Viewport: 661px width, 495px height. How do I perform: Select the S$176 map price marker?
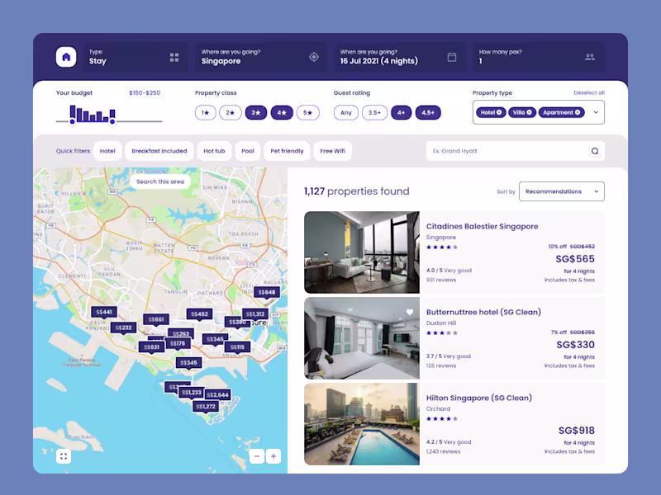coord(178,343)
